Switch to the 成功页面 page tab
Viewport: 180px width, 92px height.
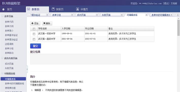tap(81, 15)
